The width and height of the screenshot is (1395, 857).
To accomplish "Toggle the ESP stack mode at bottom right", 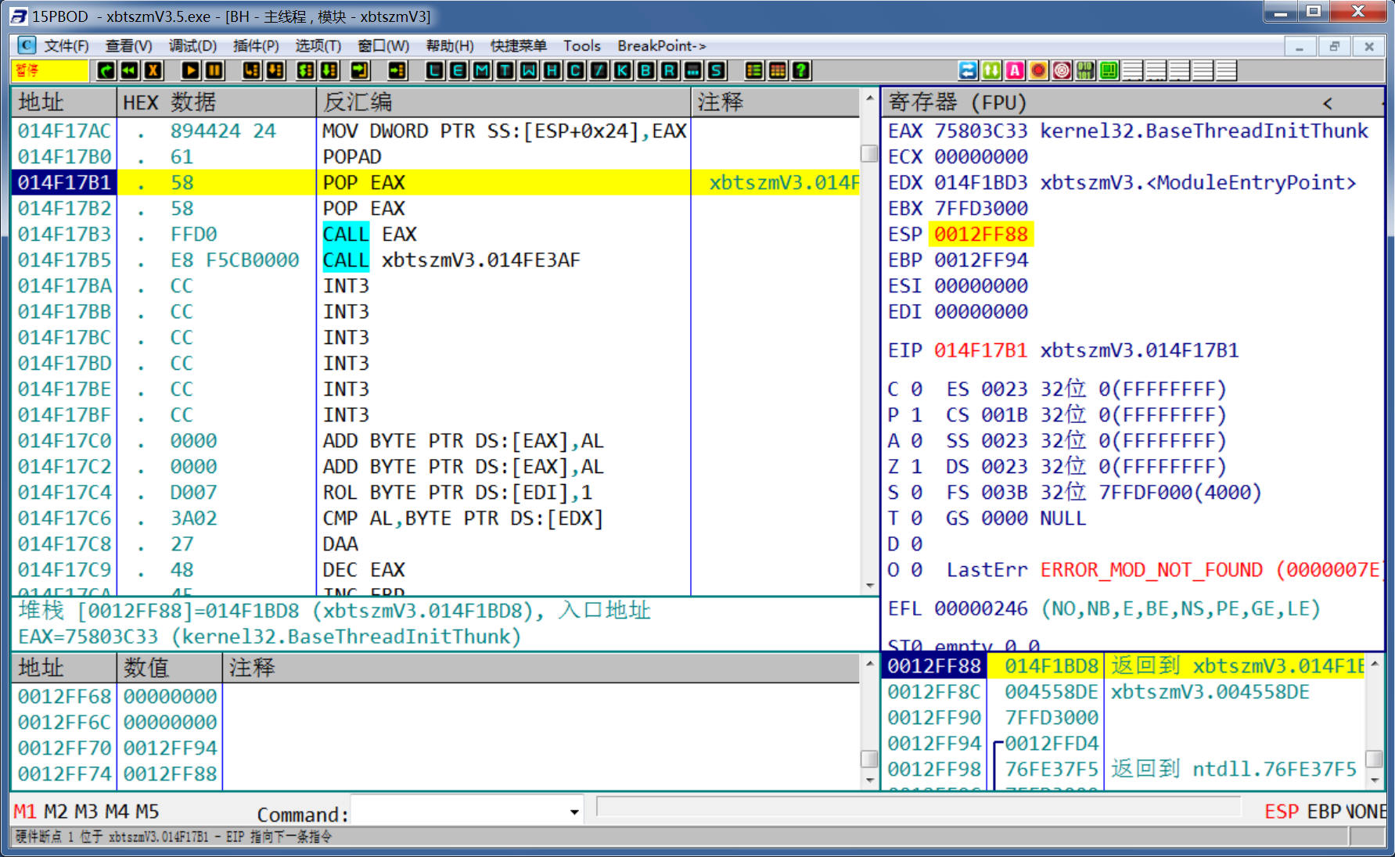I will [1281, 812].
